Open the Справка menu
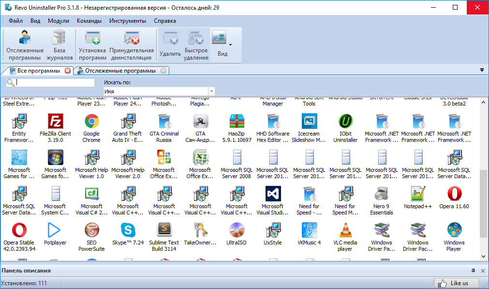The image size is (489, 289). (x=164, y=21)
